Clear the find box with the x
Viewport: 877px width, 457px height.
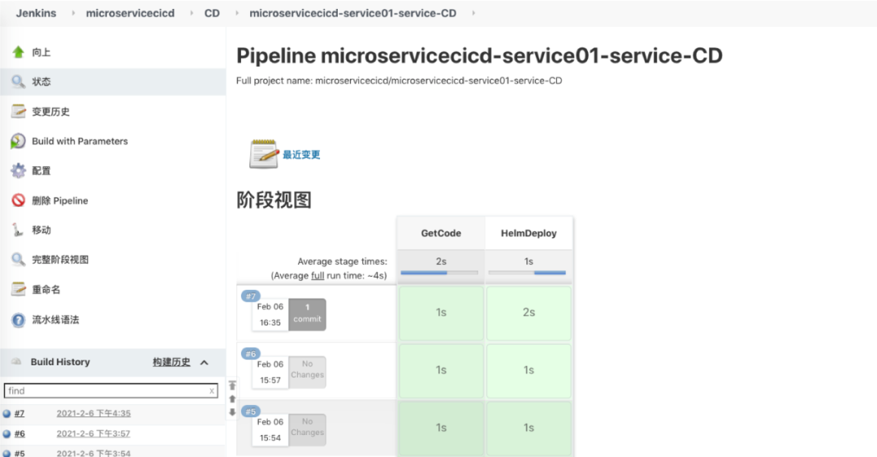pos(212,391)
